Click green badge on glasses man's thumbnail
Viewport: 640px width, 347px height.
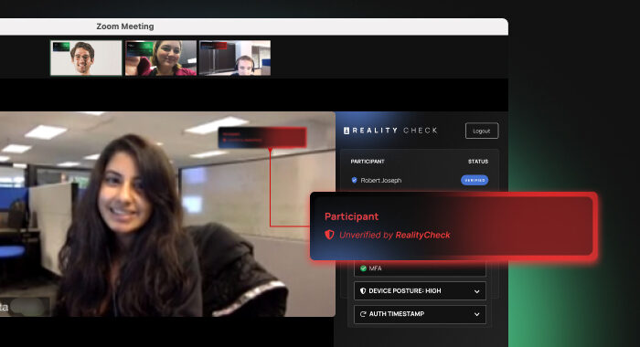point(61,46)
